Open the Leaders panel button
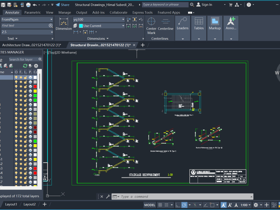Screen dimensions: 280x210 point(183,28)
